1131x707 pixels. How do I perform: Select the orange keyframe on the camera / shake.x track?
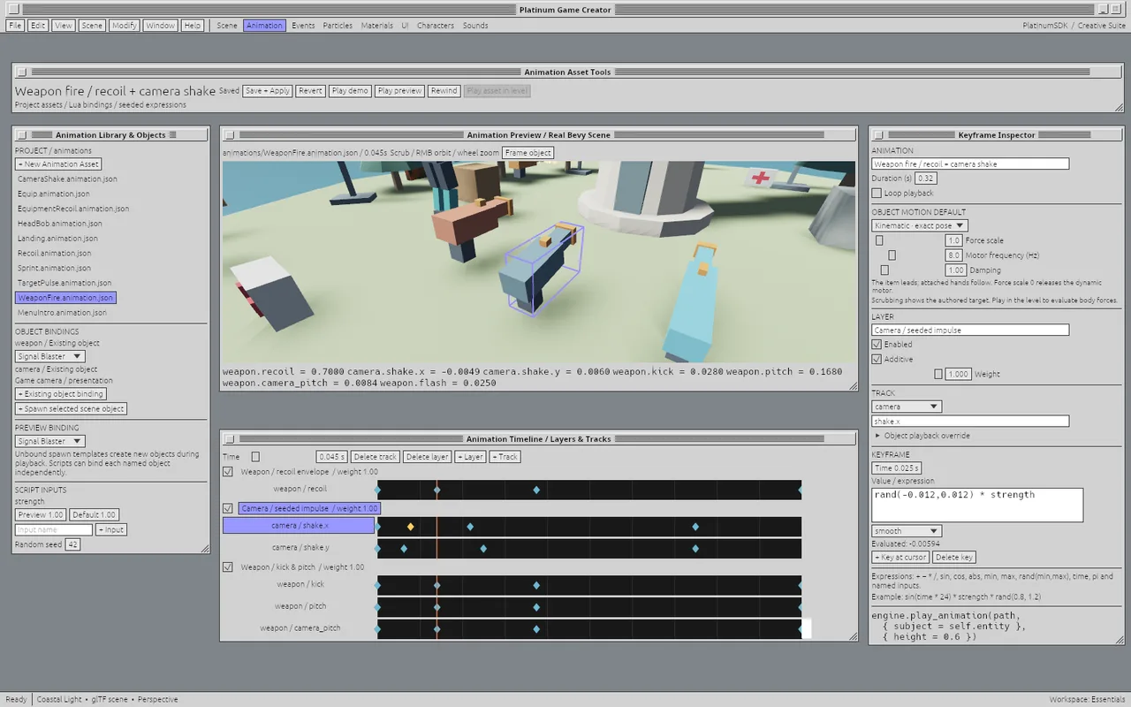[x=410, y=527]
